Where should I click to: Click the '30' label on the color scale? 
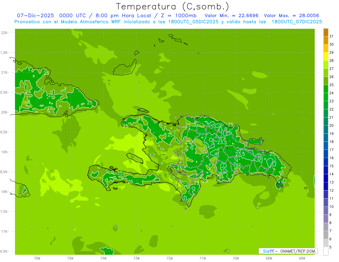(331, 44)
